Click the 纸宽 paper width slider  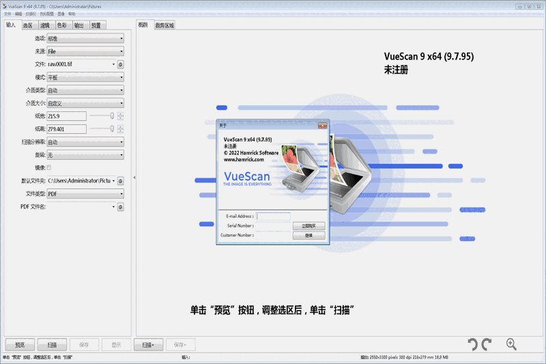(102, 116)
